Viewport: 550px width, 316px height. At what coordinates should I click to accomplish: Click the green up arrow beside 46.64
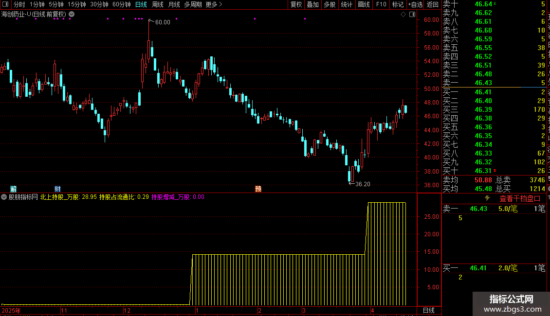click(495, 4)
